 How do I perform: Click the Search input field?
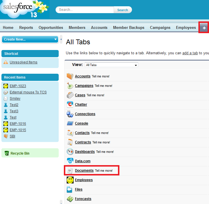point(85,10)
